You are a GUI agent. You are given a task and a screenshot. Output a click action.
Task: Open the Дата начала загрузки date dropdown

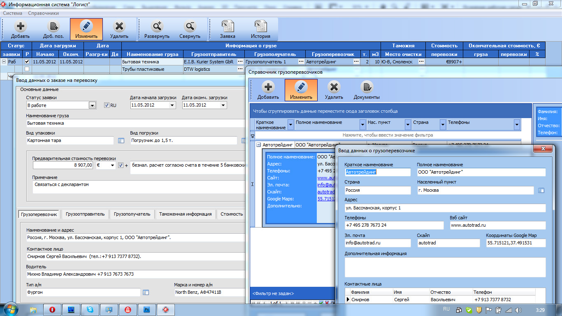(x=172, y=105)
